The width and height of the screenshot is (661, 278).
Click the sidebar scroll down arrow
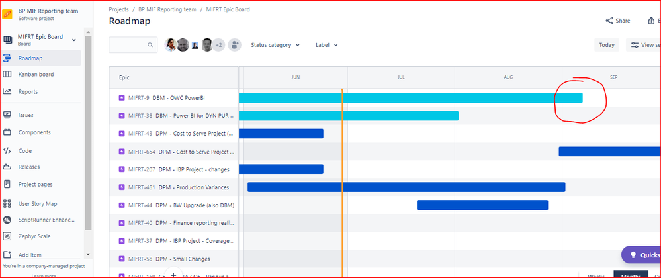pyautogui.click(x=88, y=254)
